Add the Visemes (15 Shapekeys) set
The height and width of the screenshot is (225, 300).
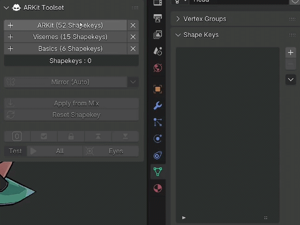click(x=66, y=37)
